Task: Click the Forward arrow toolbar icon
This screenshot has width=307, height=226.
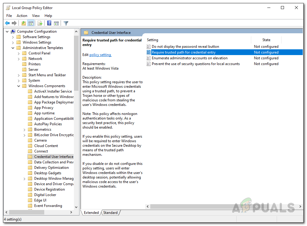Action: pos(14,23)
